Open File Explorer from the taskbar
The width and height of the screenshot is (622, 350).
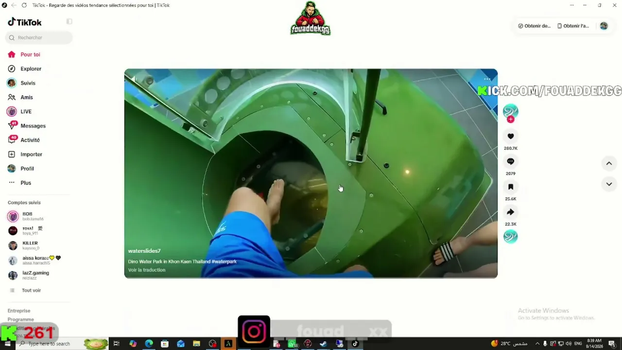point(196,344)
